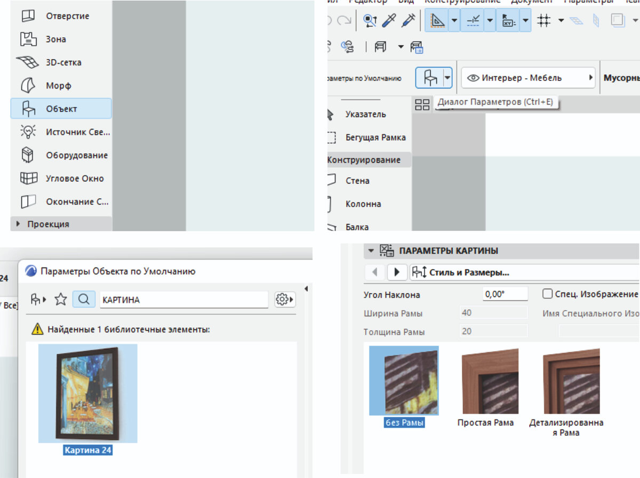Select the Зона (Zone) tool
The width and height of the screenshot is (640, 478).
[61, 39]
